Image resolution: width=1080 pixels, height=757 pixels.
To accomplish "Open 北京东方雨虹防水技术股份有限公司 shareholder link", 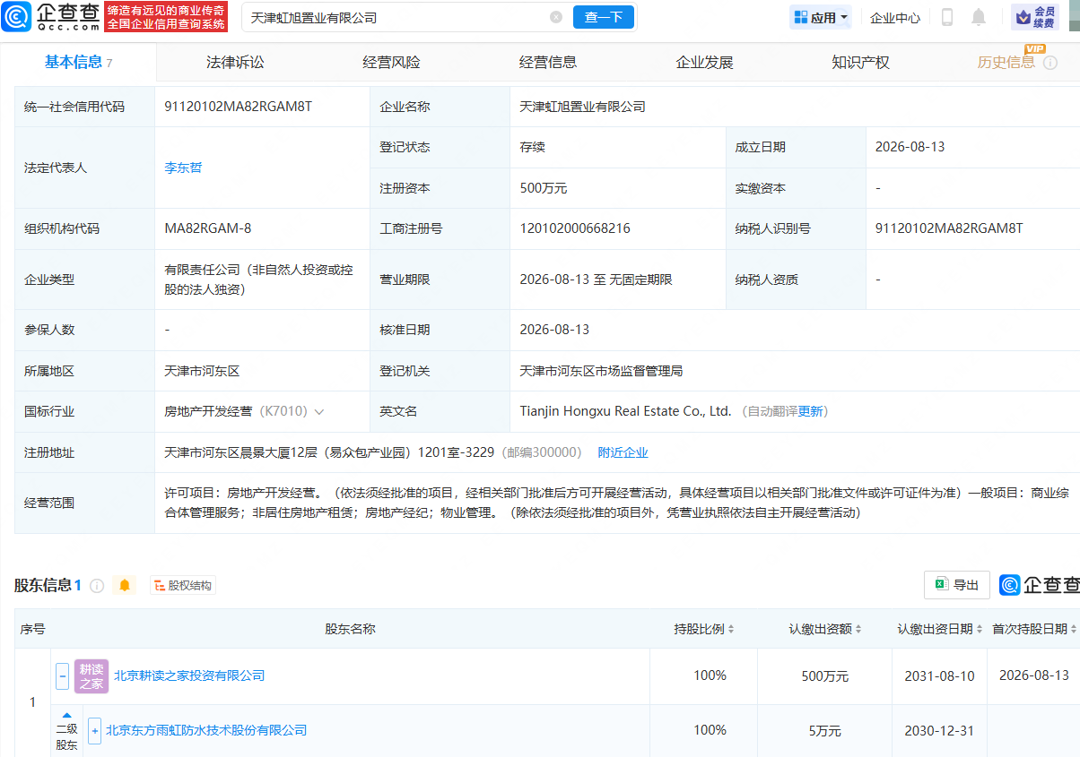I will pos(206,730).
